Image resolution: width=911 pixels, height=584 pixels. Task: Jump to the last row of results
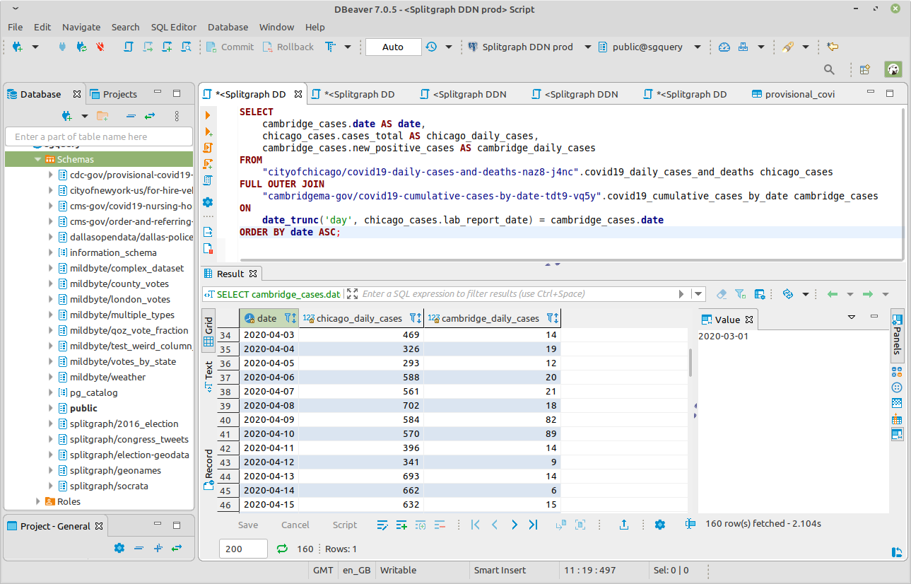534,525
